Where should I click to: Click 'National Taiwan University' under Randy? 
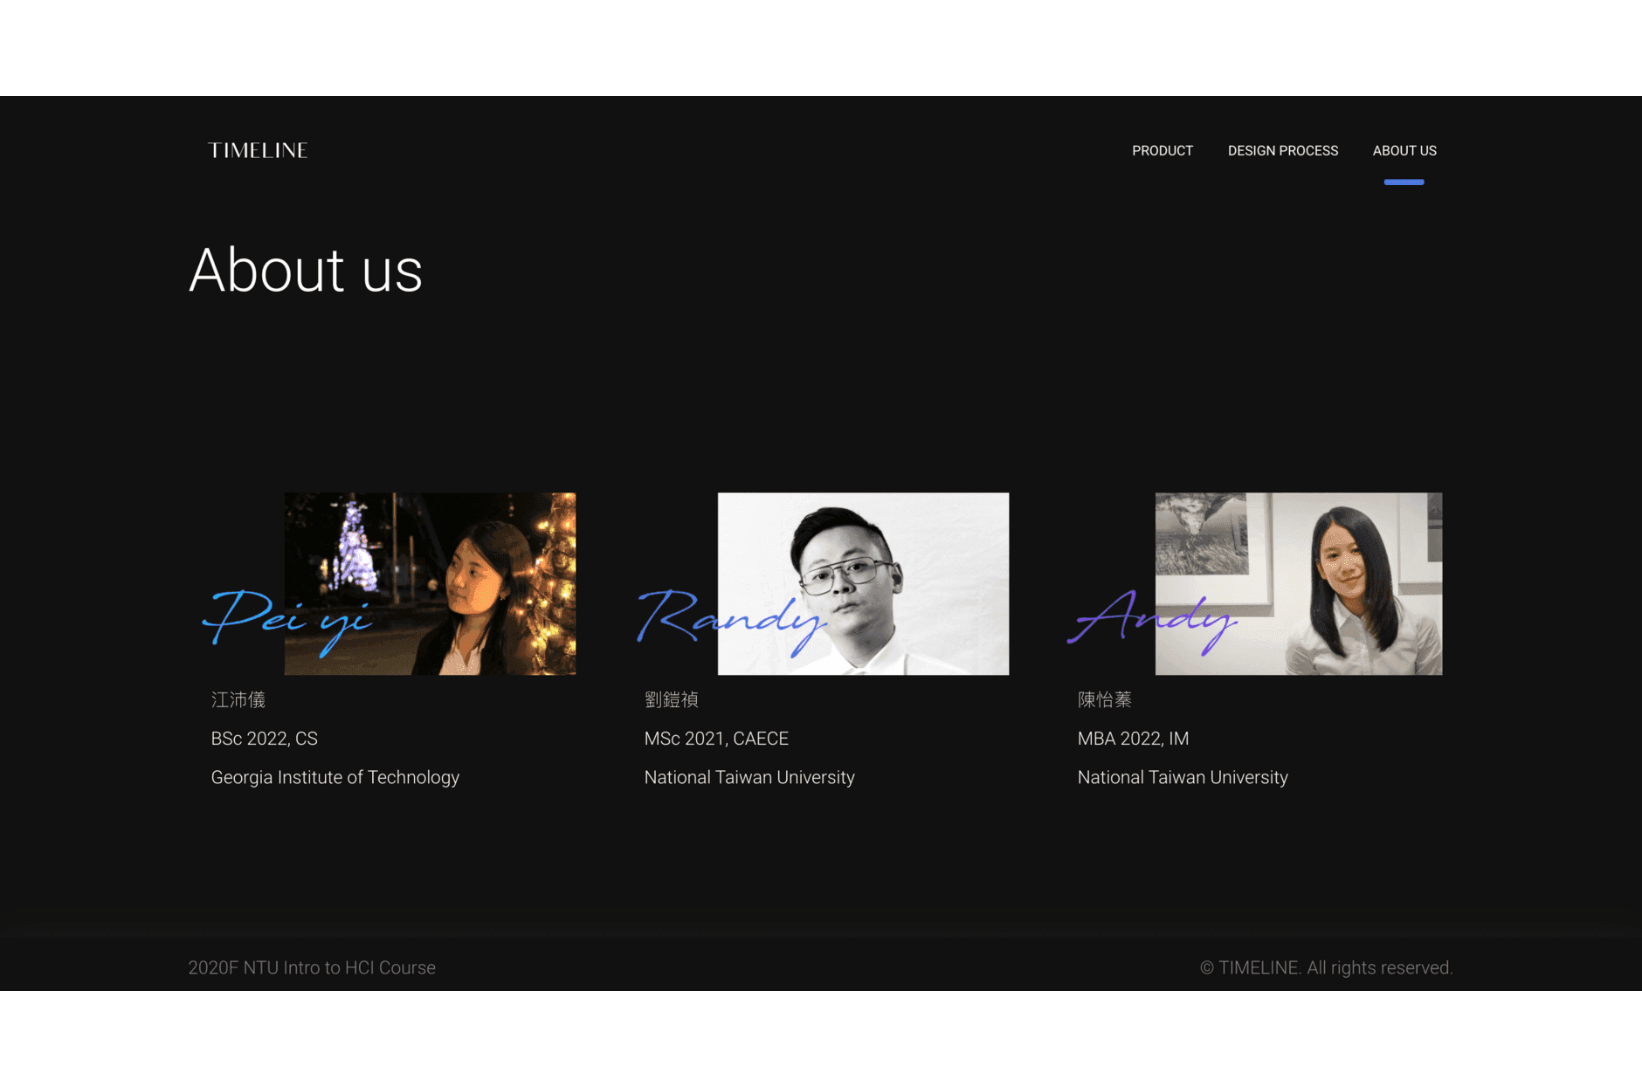pos(749,777)
